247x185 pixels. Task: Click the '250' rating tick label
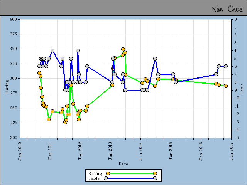(13, 108)
